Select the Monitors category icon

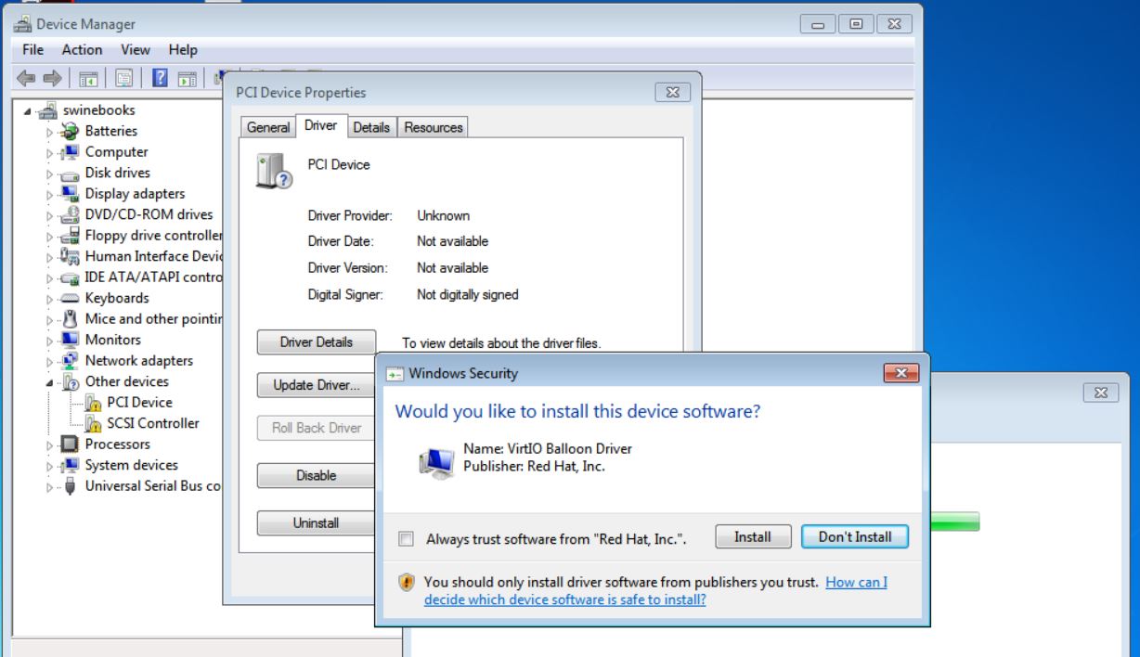click(70, 340)
